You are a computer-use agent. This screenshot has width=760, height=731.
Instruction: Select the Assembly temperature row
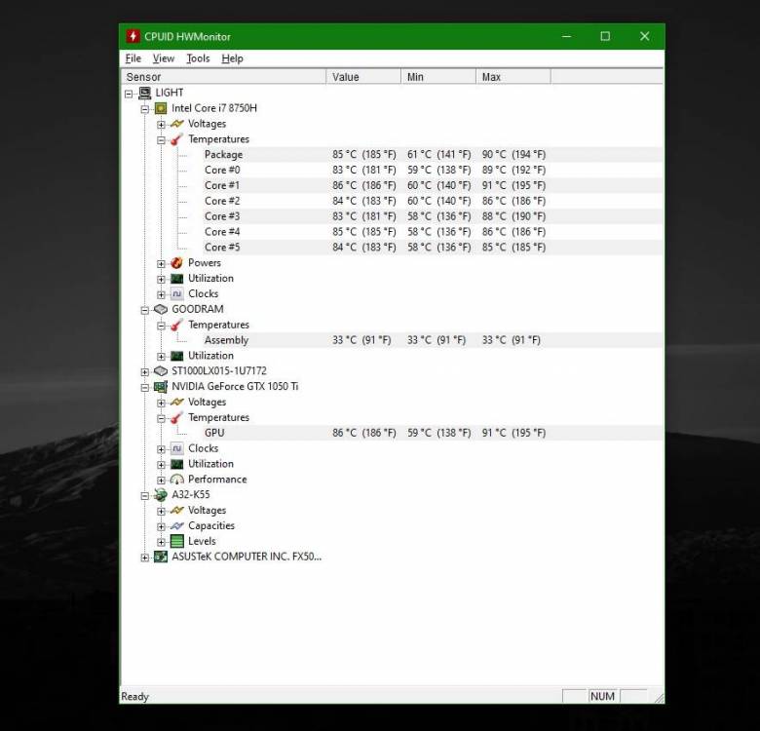(433, 340)
